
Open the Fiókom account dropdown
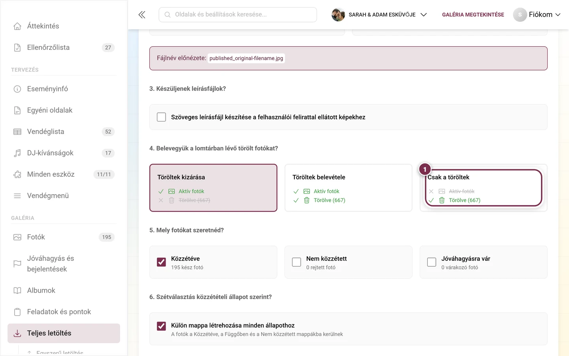[537, 15]
